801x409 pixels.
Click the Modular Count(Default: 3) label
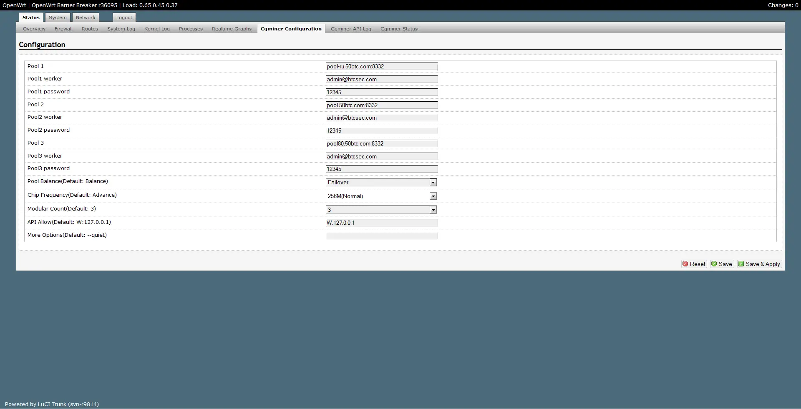(62, 208)
